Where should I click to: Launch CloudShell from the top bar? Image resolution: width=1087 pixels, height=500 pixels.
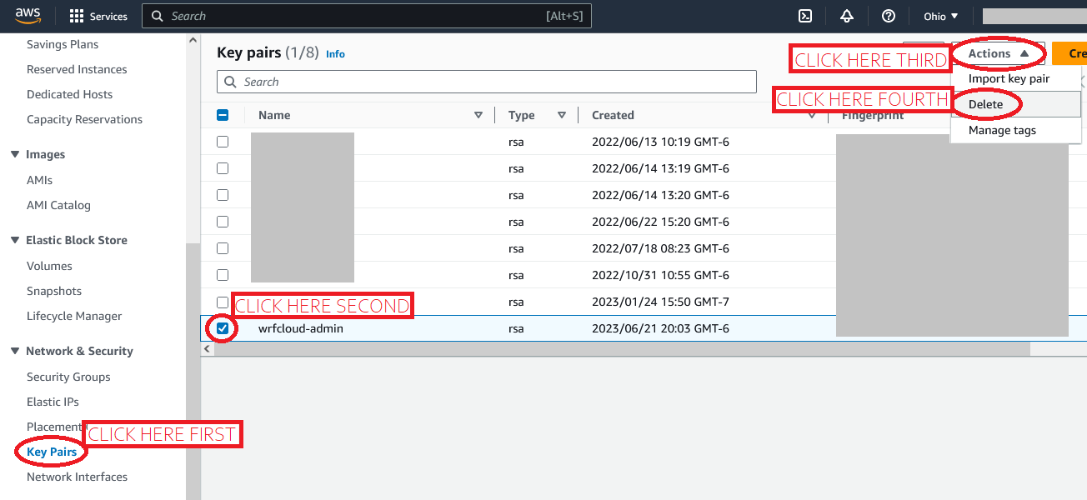(x=805, y=16)
